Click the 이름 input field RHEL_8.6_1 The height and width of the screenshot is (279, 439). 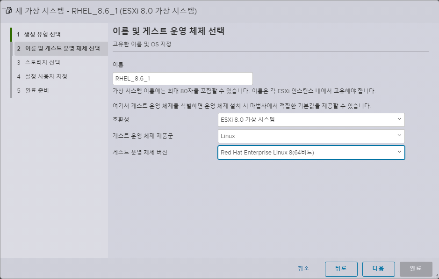182,79
